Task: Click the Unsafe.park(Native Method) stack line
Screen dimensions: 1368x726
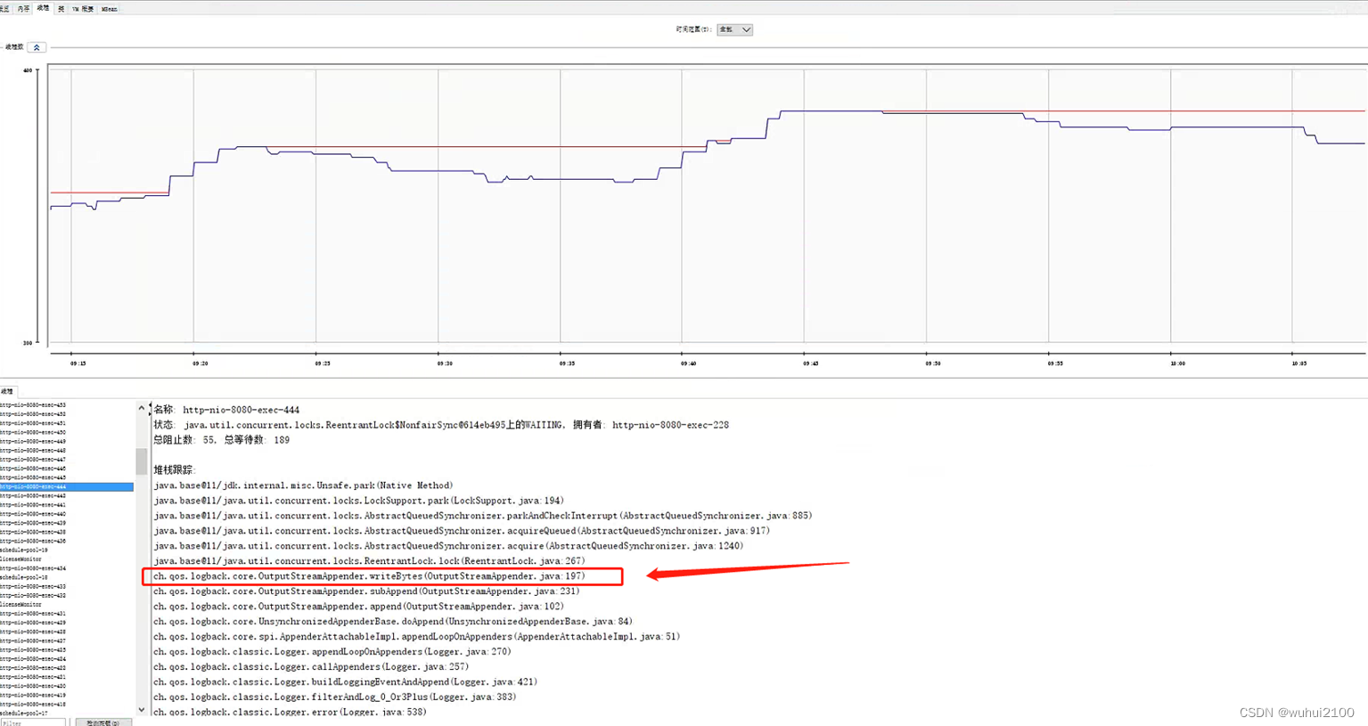Action: click(303, 485)
